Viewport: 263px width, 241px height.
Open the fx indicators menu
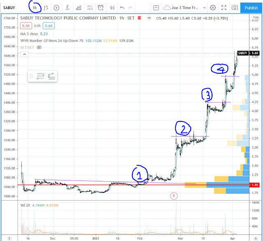pos(67,8)
